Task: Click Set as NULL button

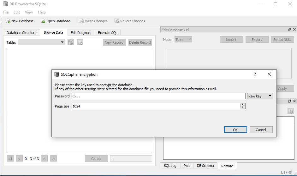Action: tap(282, 39)
